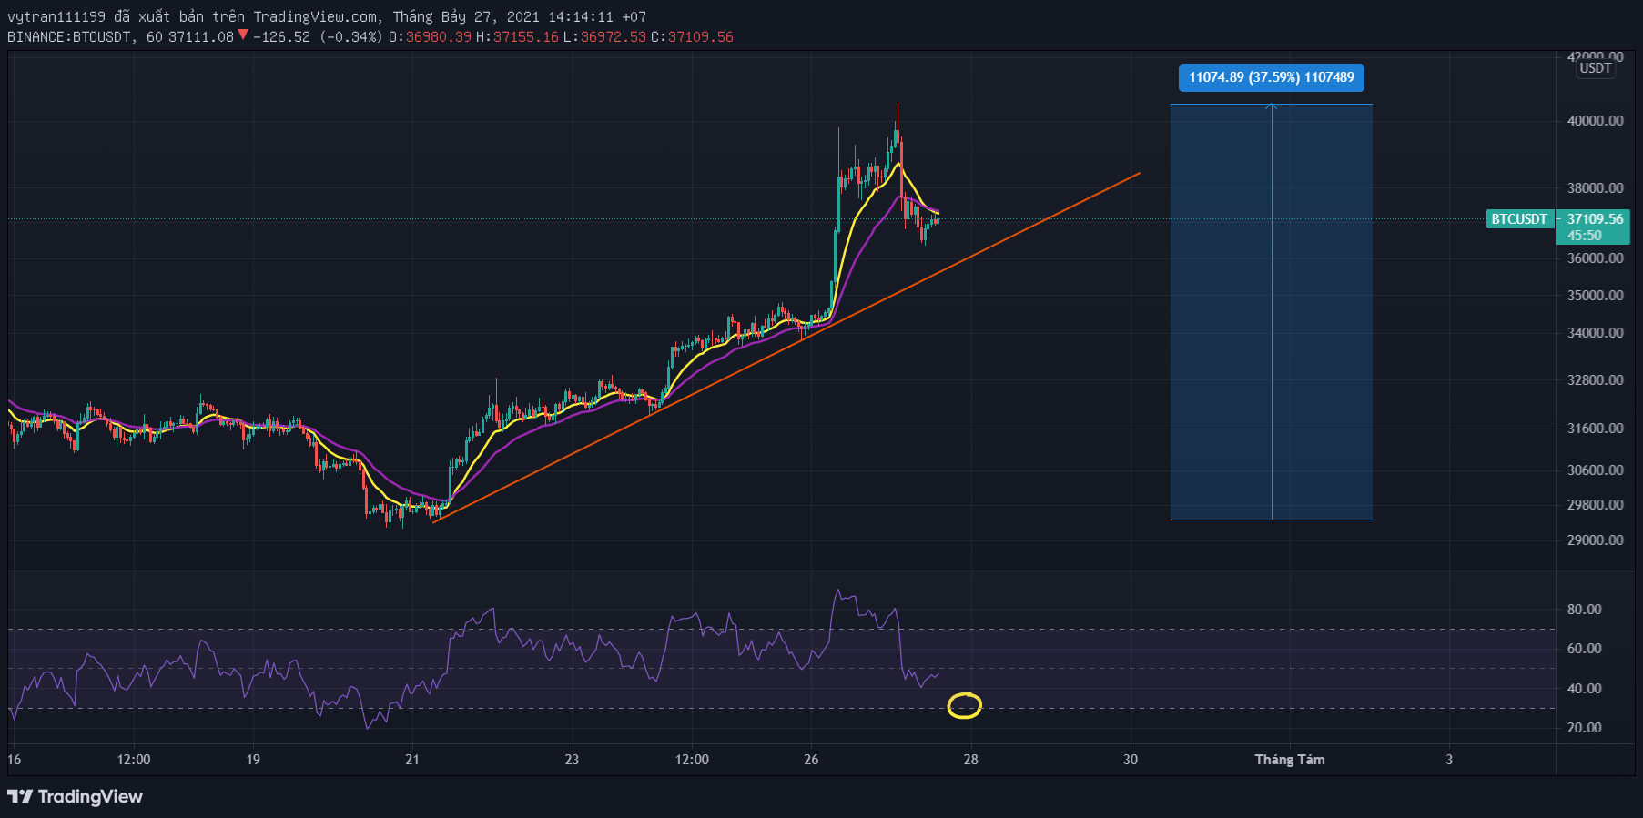Click the USDT currency label

coord(1595,68)
